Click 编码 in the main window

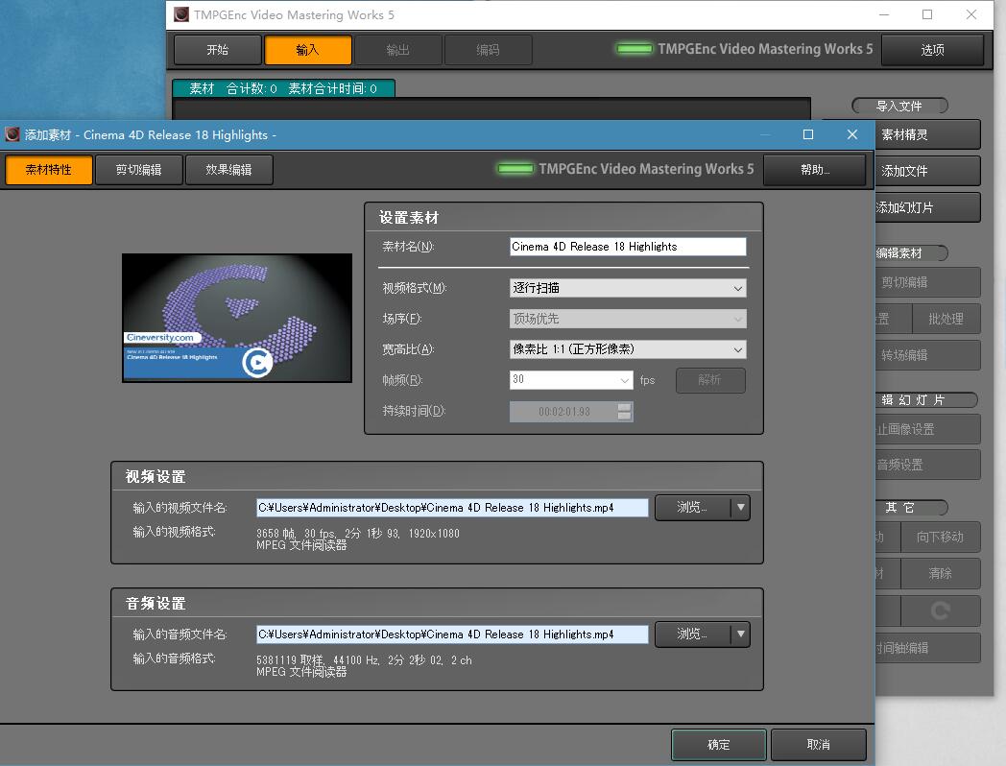coord(488,50)
